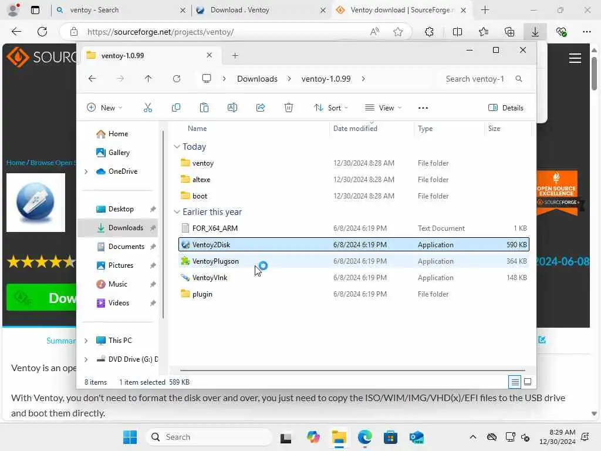Sort by the Name column header
The width and height of the screenshot is (601, 451).
197,129
